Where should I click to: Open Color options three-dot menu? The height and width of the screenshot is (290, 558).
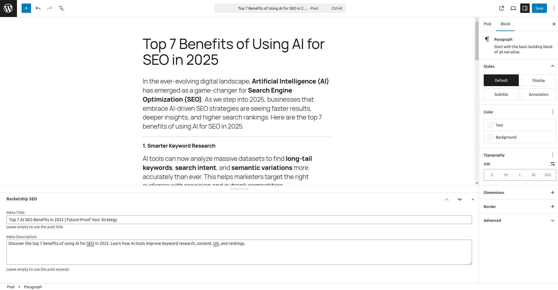[552, 112]
